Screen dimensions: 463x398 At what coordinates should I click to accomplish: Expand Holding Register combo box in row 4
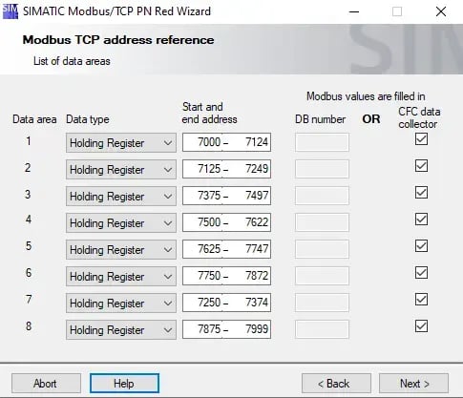coord(121,223)
